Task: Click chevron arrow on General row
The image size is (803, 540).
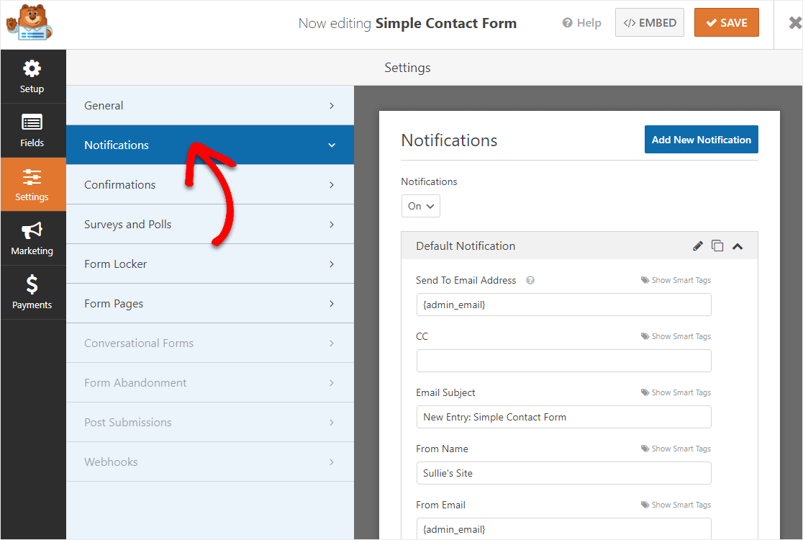Action: pos(332,106)
